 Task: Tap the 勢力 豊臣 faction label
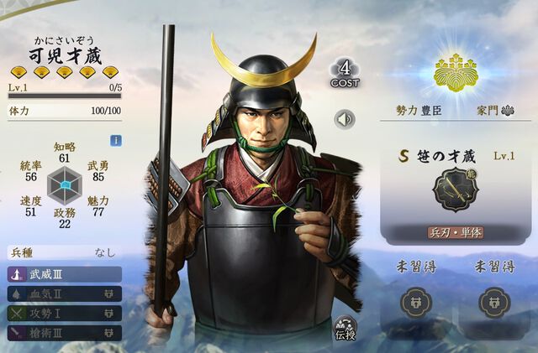coord(419,110)
